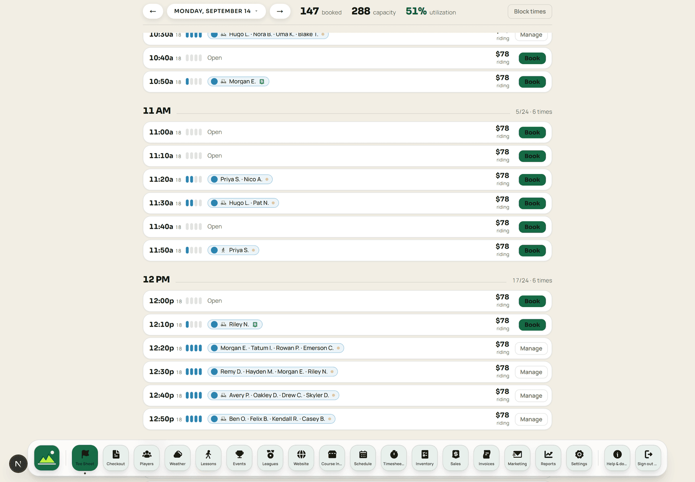Click the 147 booked count
Image resolution: width=695 pixels, height=482 pixels.
coord(309,11)
